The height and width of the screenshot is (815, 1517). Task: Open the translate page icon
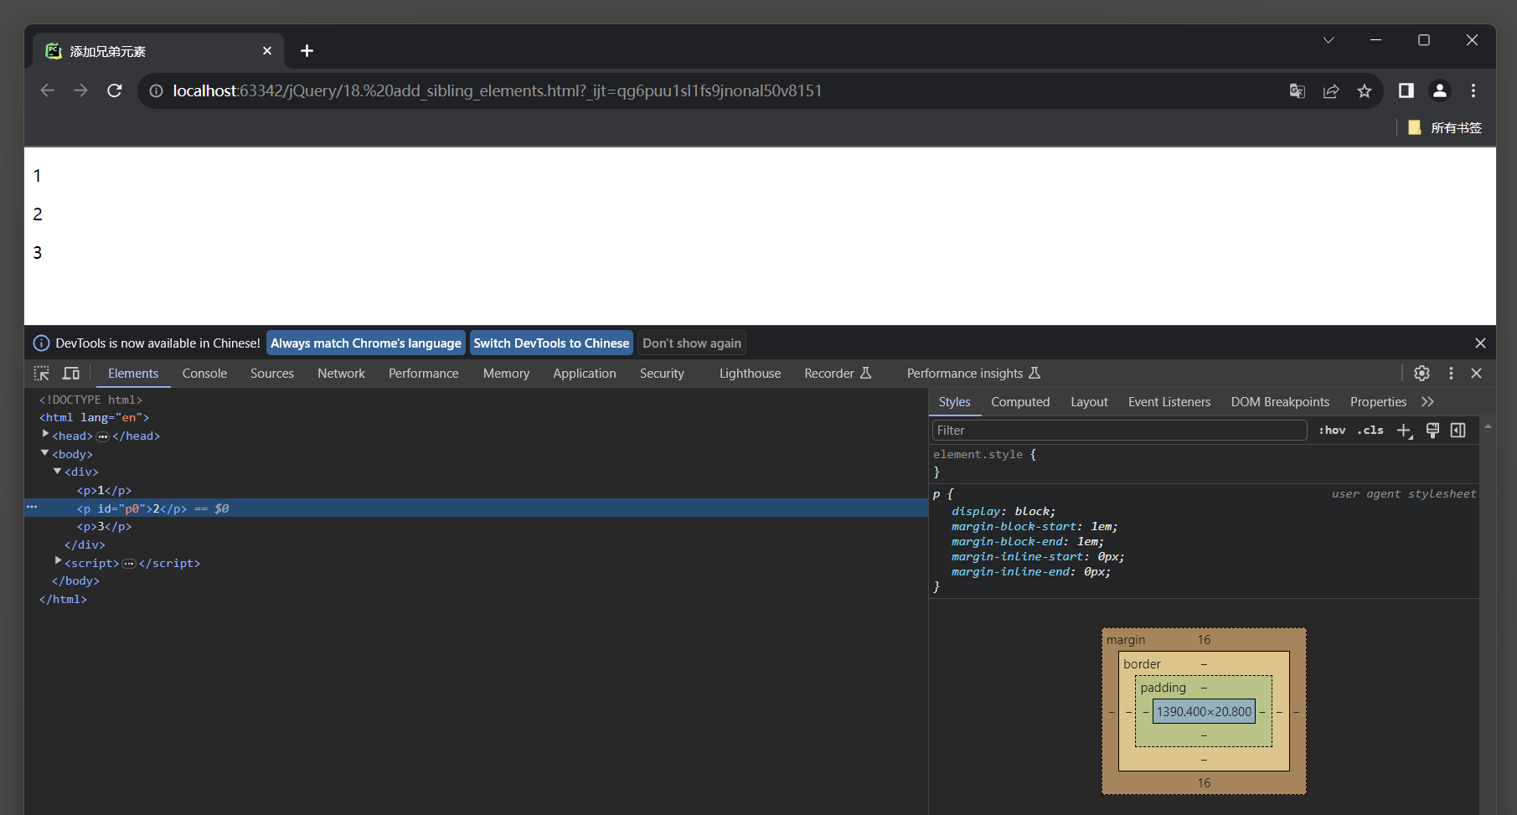[x=1298, y=90]
